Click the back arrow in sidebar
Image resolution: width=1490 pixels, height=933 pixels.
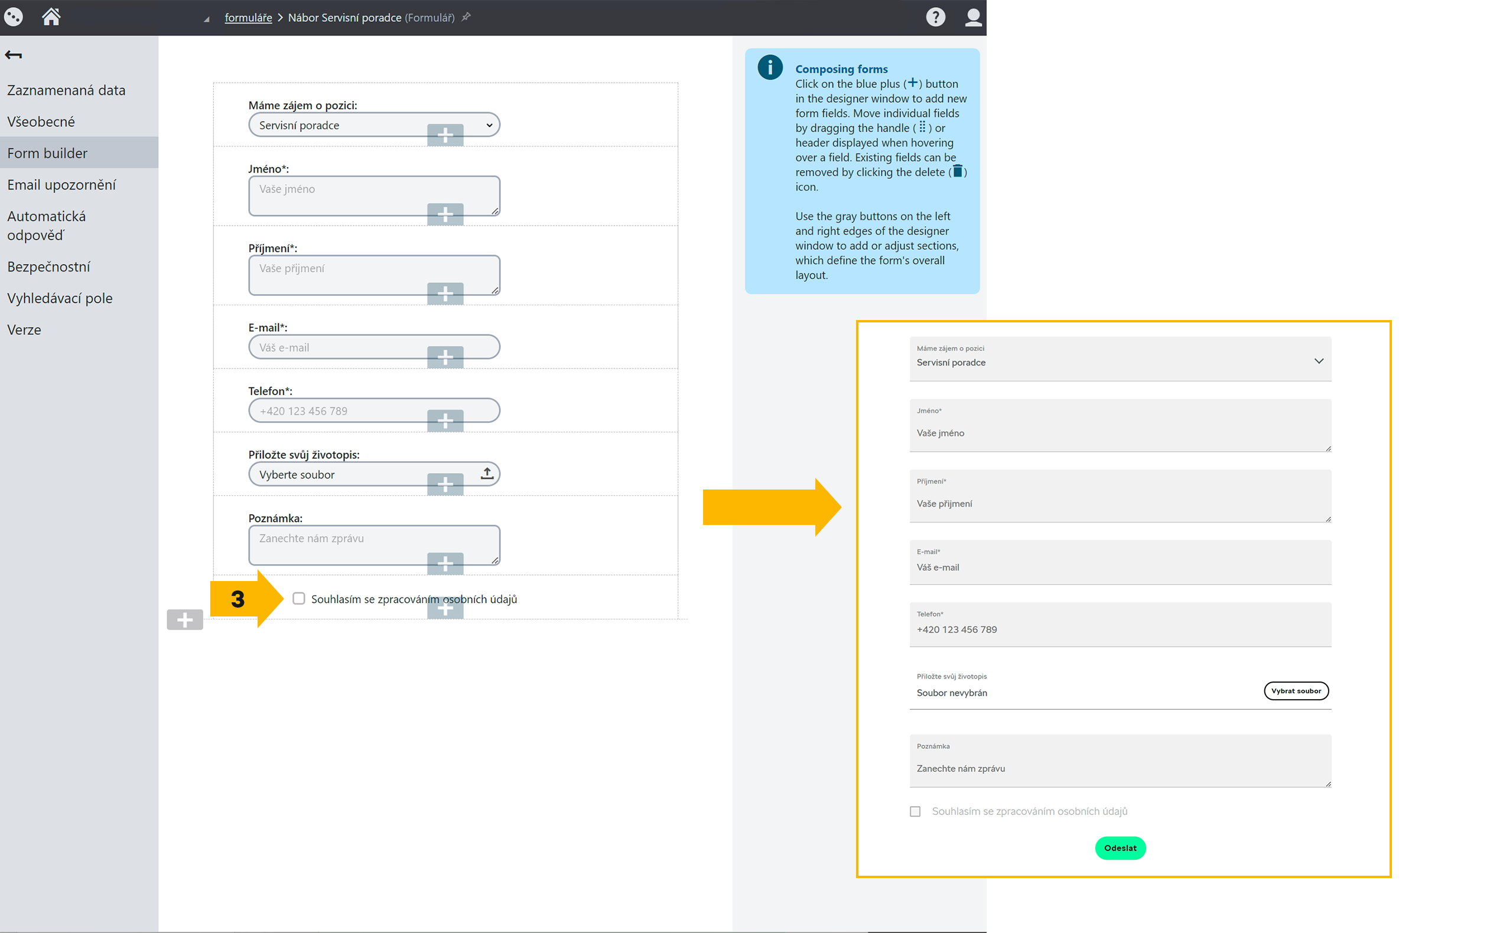point(14,55)
